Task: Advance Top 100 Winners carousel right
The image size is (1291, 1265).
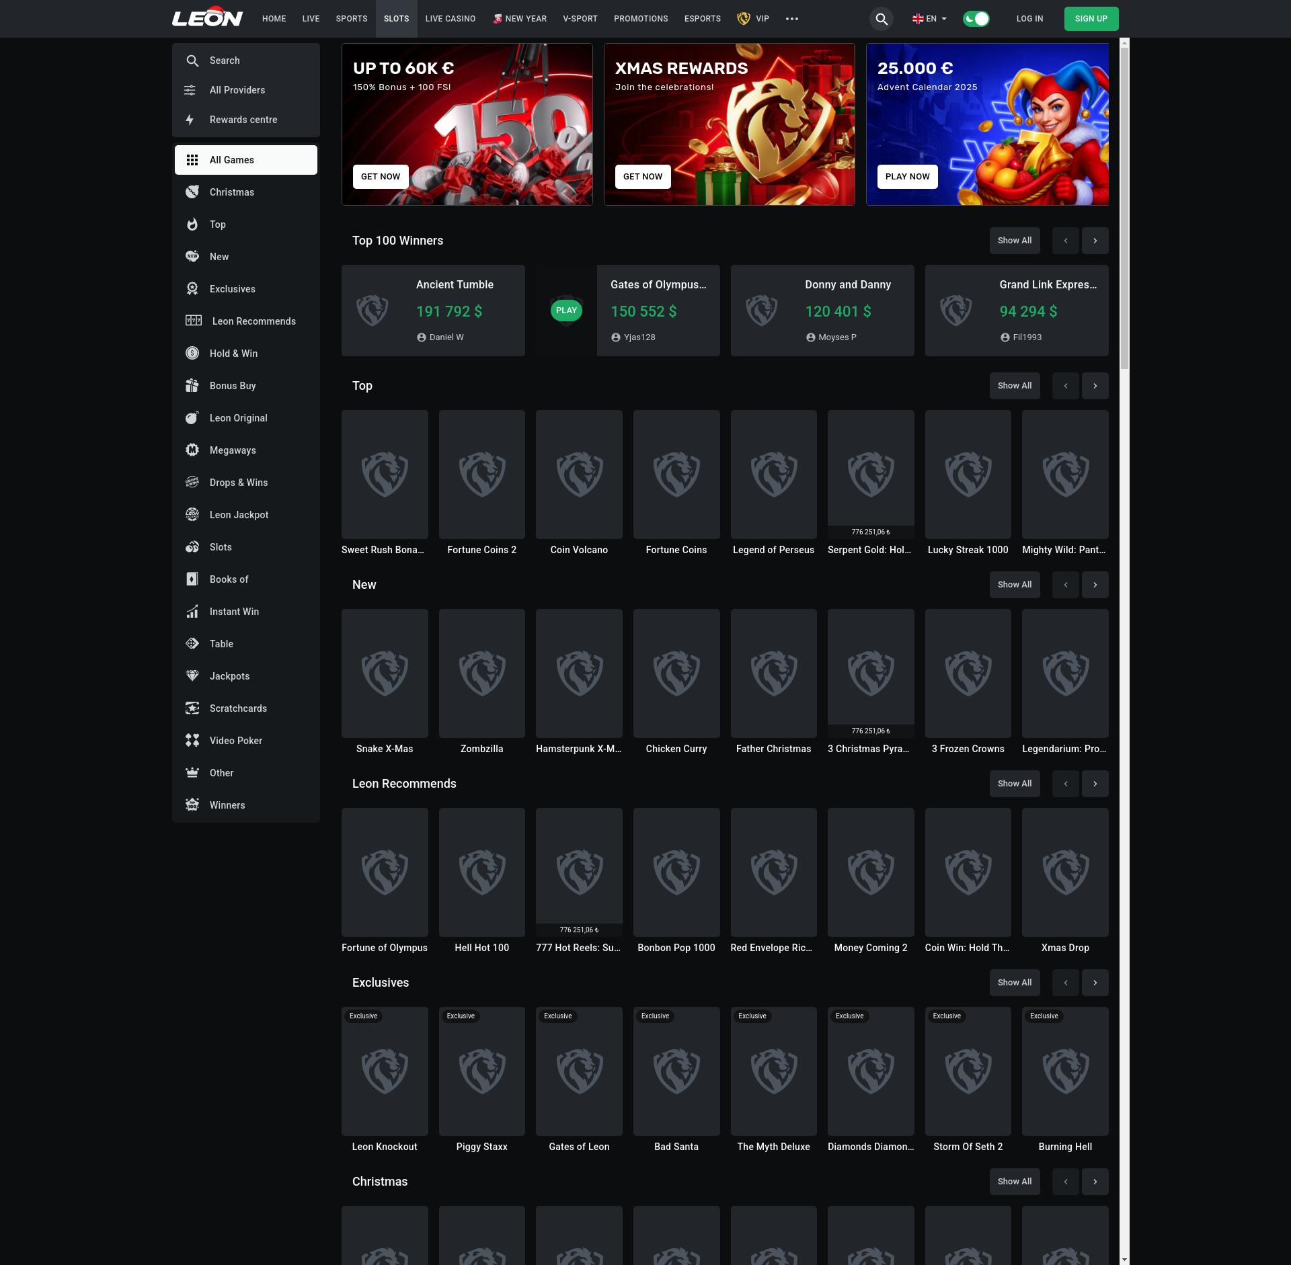Action: coord(1095,241)
